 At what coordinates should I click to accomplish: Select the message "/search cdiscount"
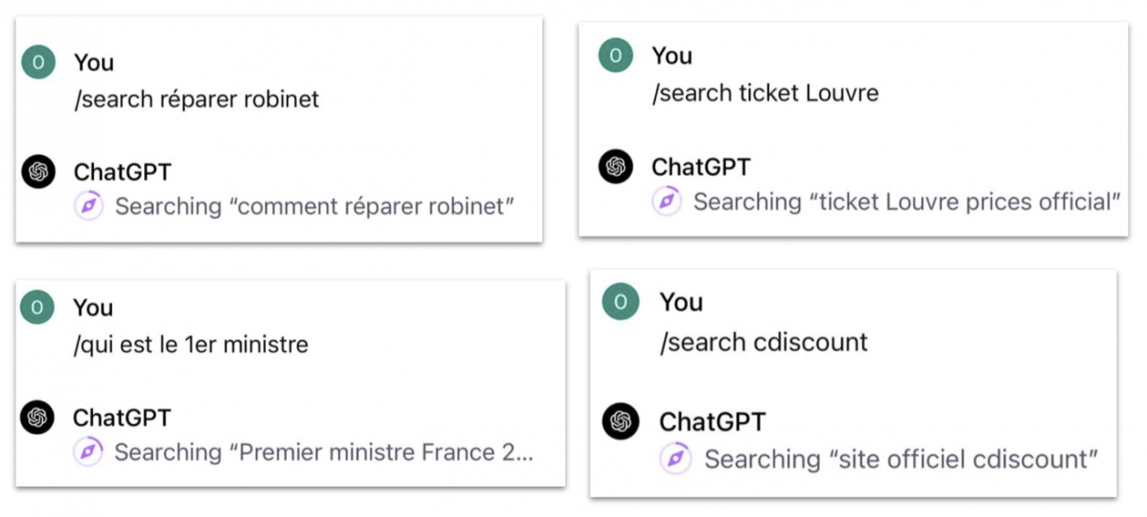coord(764,341)
